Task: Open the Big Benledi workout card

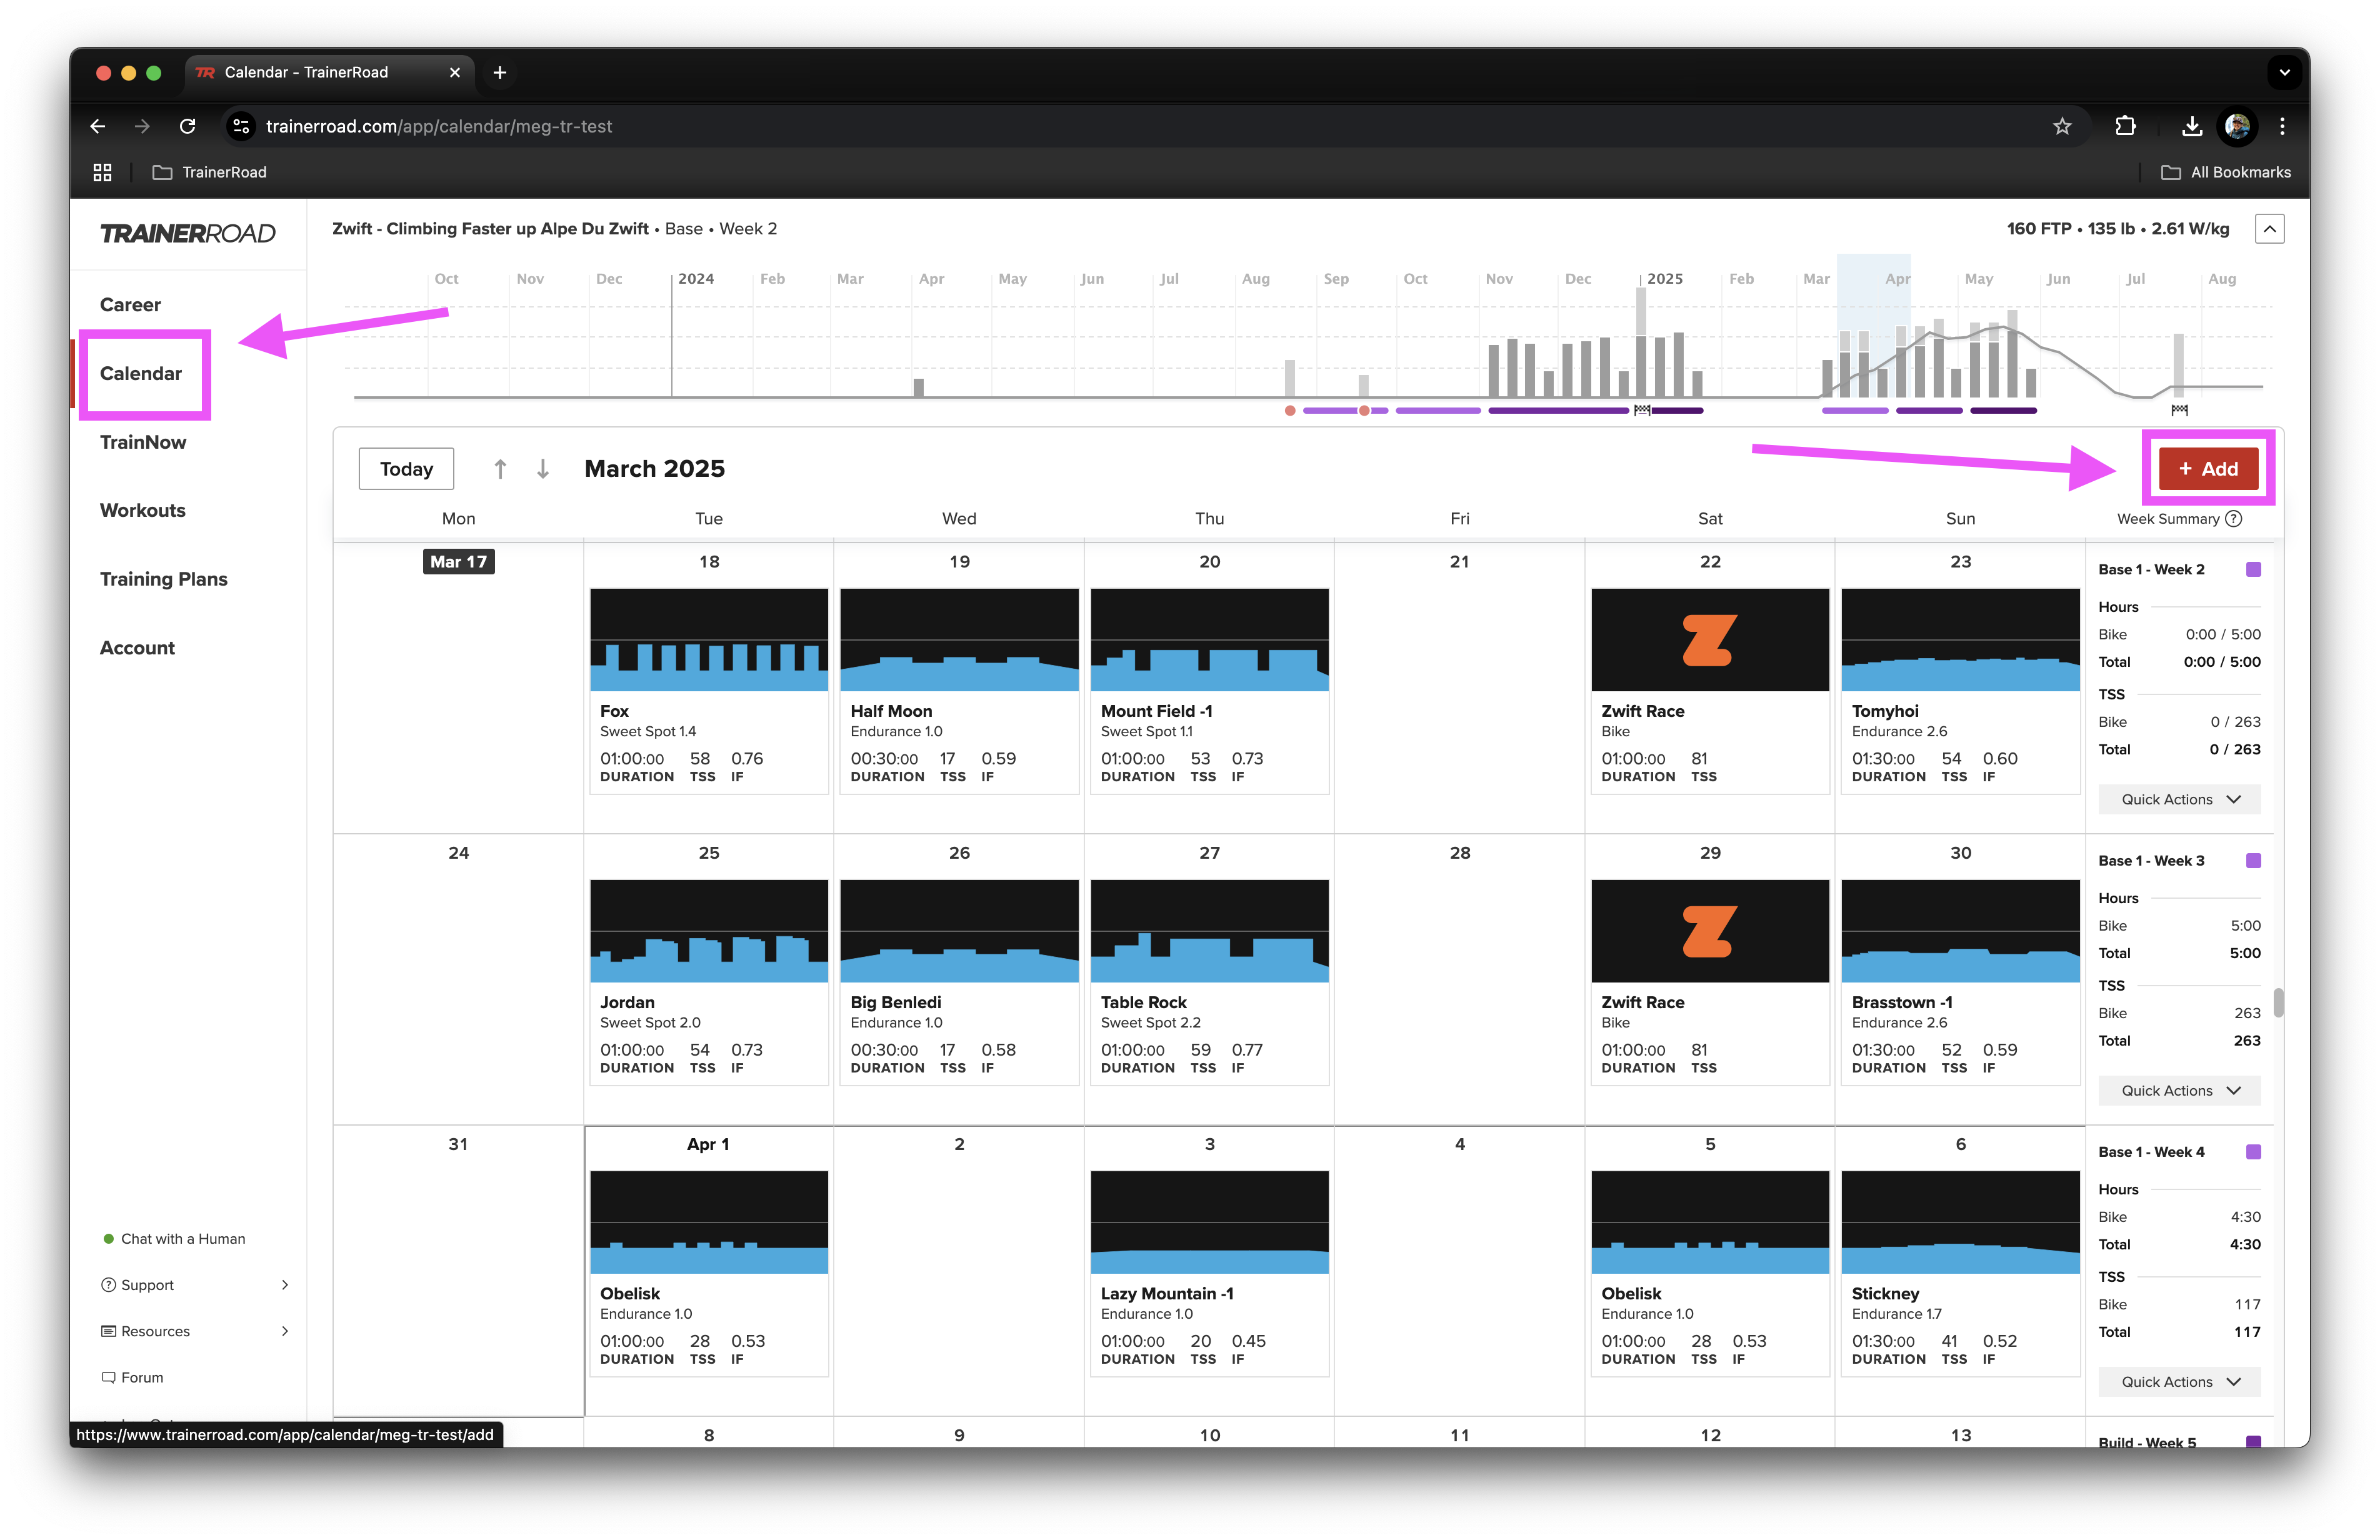Action: [959, 982]
